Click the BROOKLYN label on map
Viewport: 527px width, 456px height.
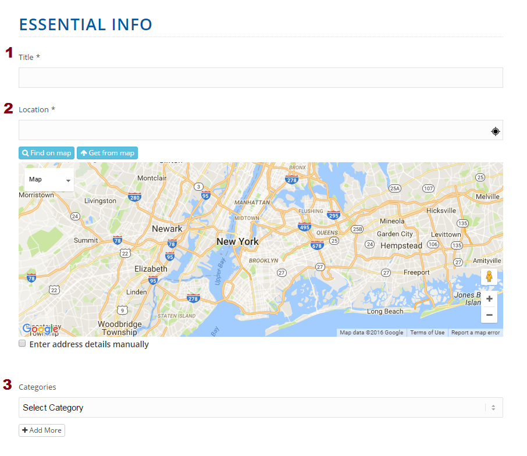pyautogui.click(x=263, y=261)
